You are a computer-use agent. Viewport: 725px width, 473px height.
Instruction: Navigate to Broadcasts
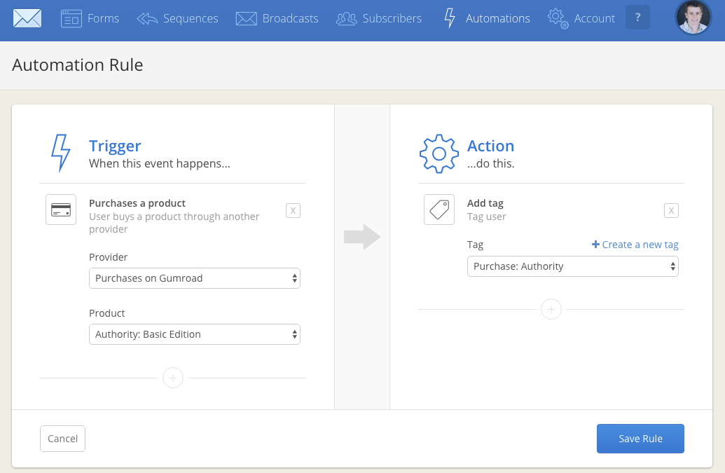[x=277, y=19]
